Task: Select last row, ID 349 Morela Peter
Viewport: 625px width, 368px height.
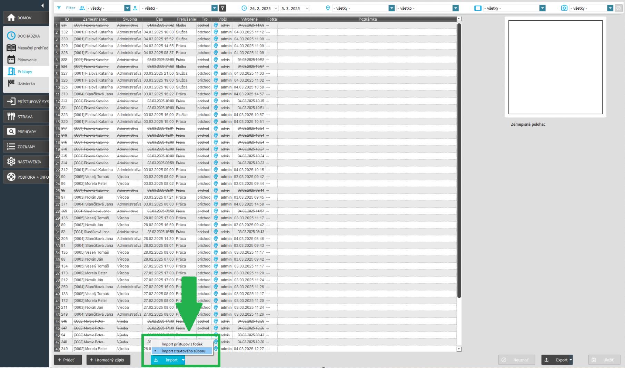Action: pyautogui.click(x=255, y=349)
